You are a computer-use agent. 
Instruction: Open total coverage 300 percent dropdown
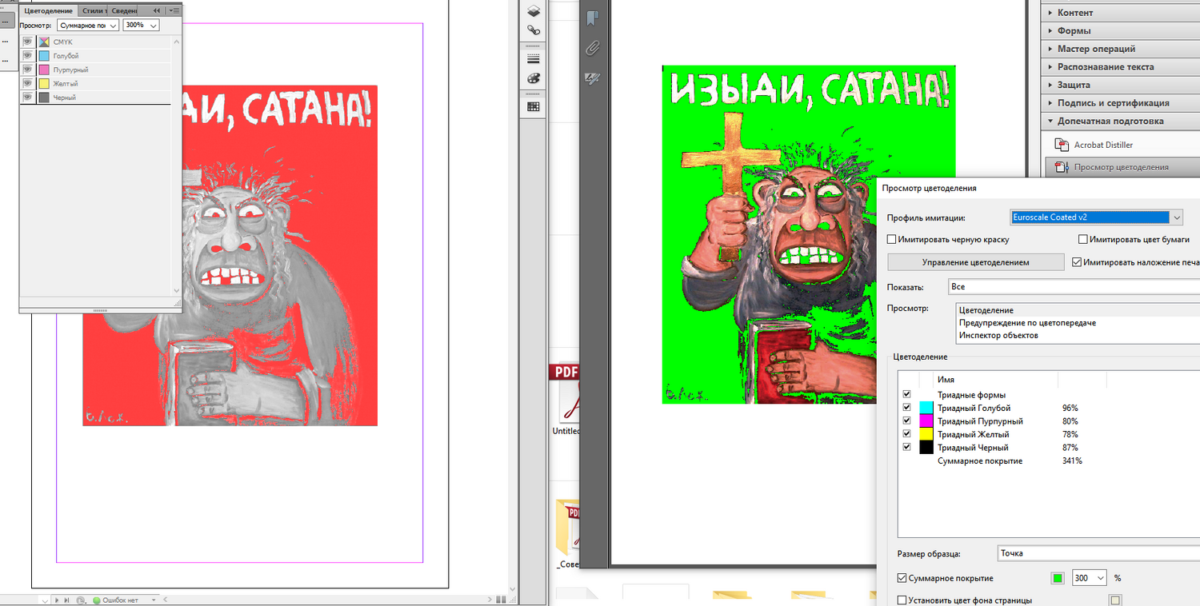pyautogui.click(x=1090, y=577)
